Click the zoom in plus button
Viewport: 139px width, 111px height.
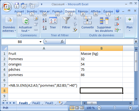tap(130, 108)
